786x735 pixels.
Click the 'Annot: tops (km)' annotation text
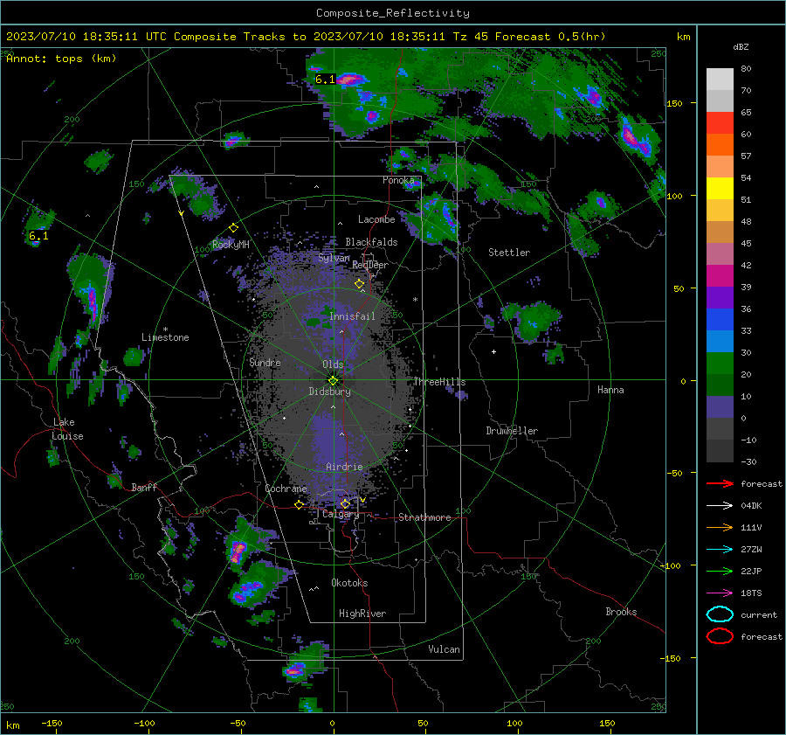coord(61,59)
